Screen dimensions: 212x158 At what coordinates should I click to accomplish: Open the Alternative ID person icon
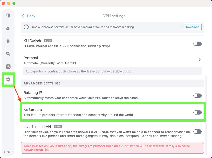pyautogui.click(x=8, y=67)
